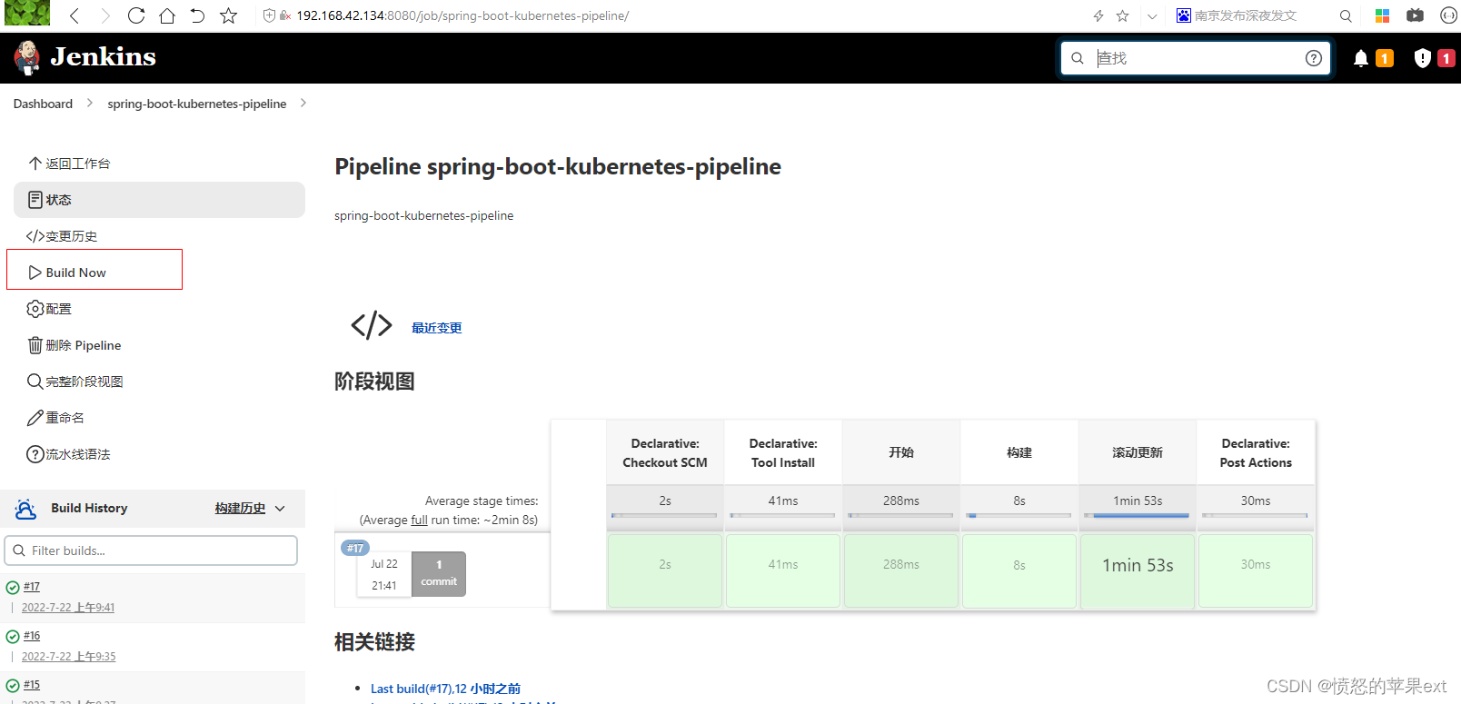Go to browser home icon
The width and height of the screenshot is (1461, 704).
tap(167, 15)
